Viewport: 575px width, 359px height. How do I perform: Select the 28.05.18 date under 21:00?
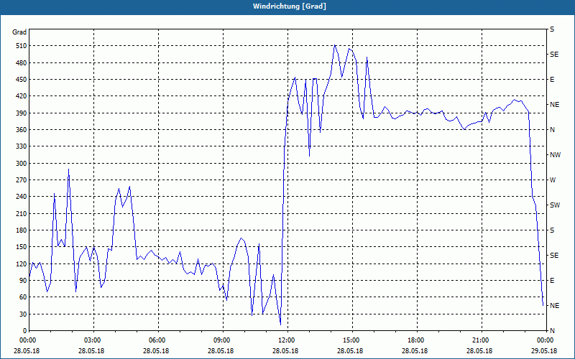[479, 351]
